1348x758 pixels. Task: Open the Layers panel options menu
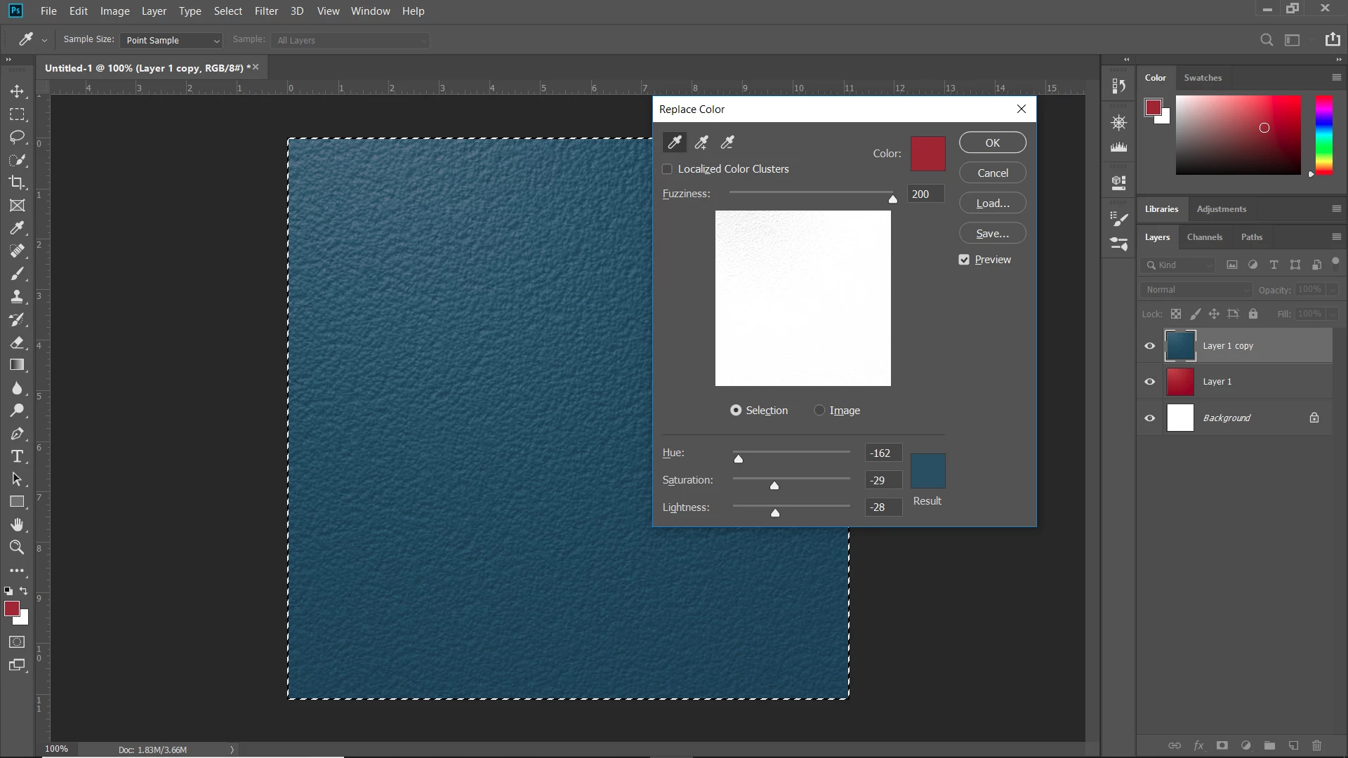tap(1336, 237)
